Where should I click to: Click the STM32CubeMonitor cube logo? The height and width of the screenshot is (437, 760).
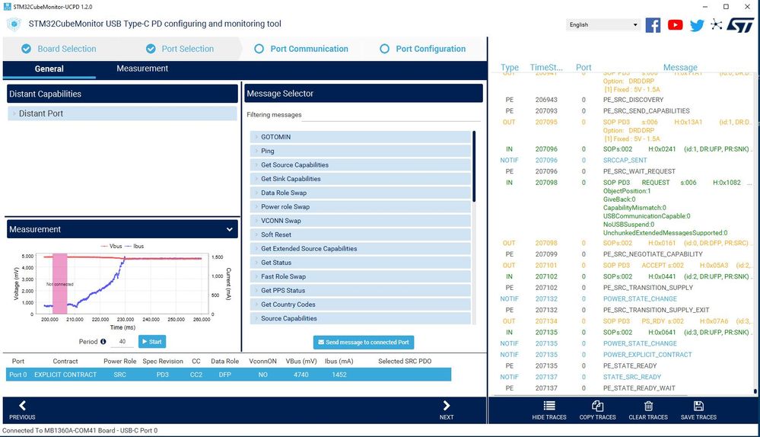pos(14,24)
